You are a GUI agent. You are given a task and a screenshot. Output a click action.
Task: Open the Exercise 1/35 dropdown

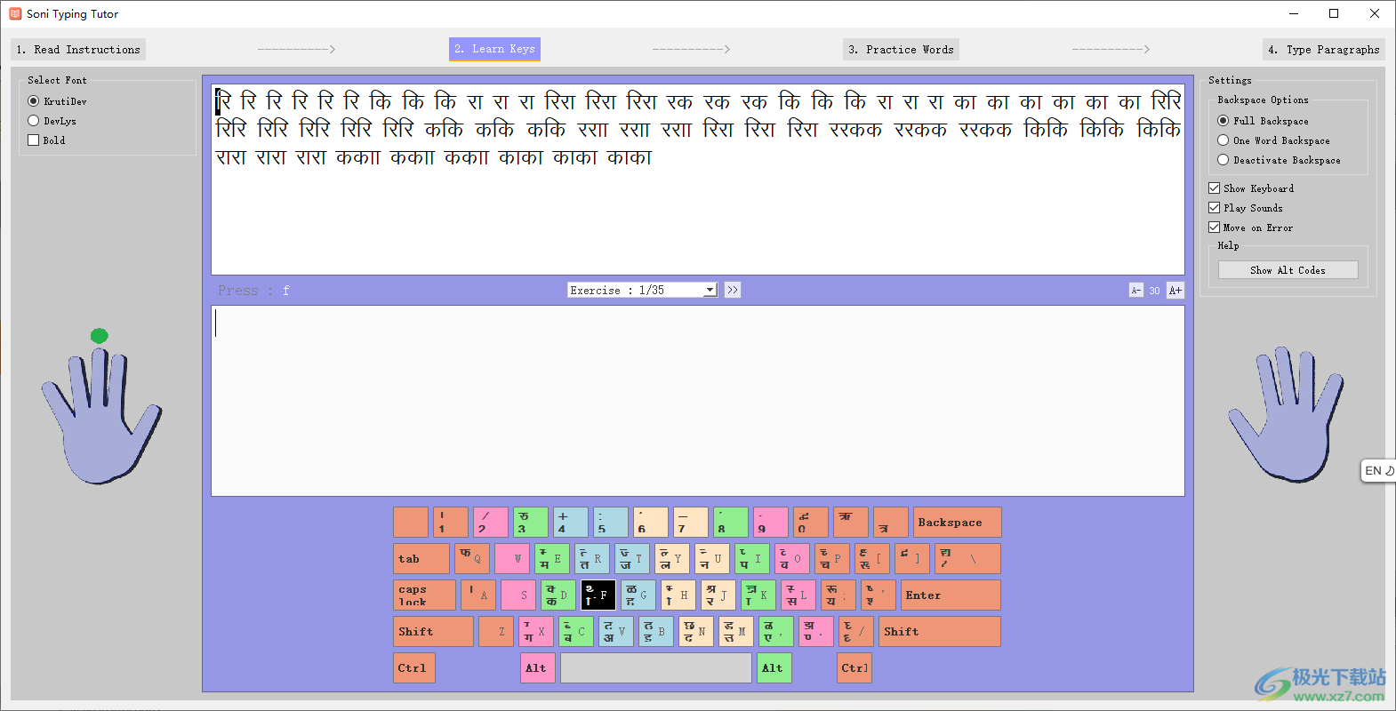642,290
